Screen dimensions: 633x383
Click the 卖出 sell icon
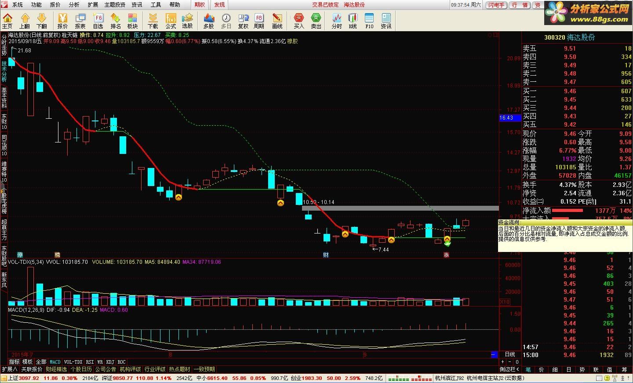[x=316, y=21]
